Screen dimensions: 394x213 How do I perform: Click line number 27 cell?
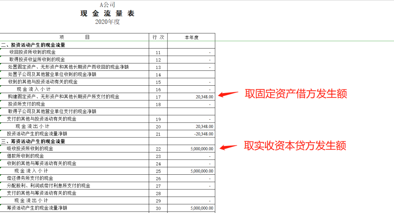point(158,186)
